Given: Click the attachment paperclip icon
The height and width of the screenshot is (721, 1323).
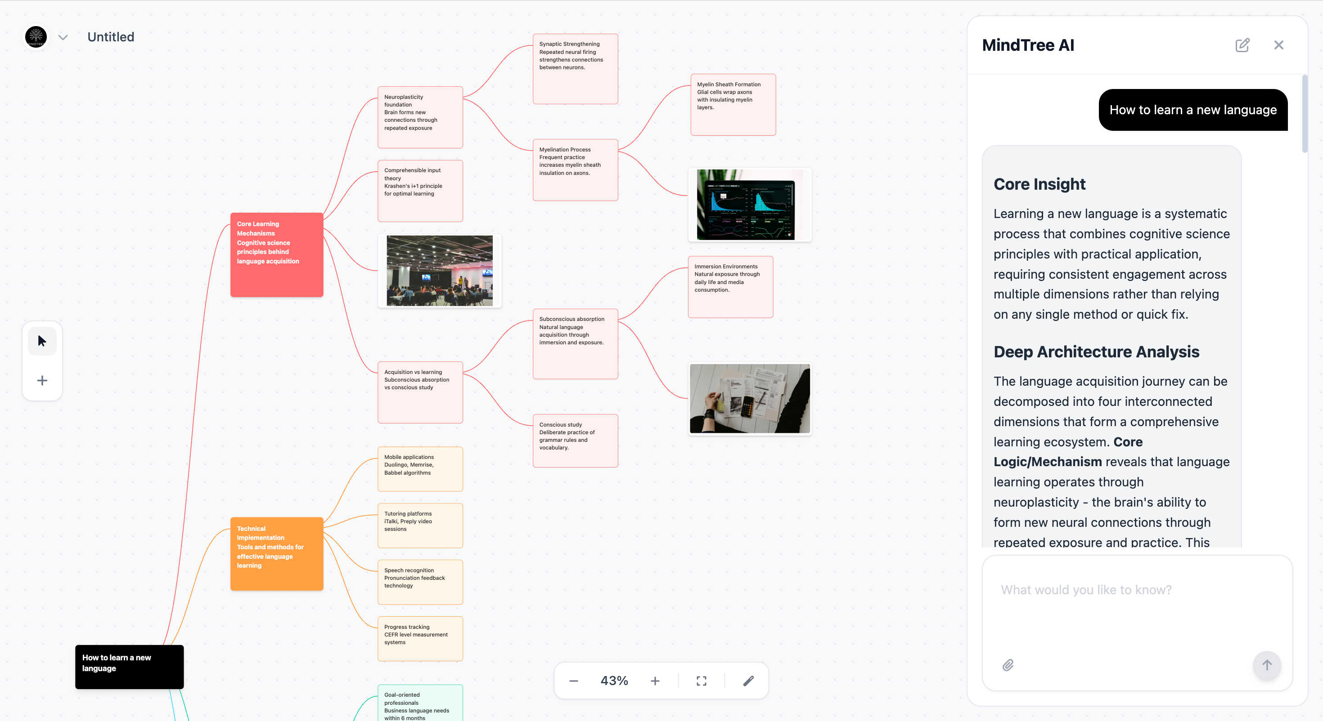Looking at the screenshot, I should pyautogui.click(x=1008, y=665).
